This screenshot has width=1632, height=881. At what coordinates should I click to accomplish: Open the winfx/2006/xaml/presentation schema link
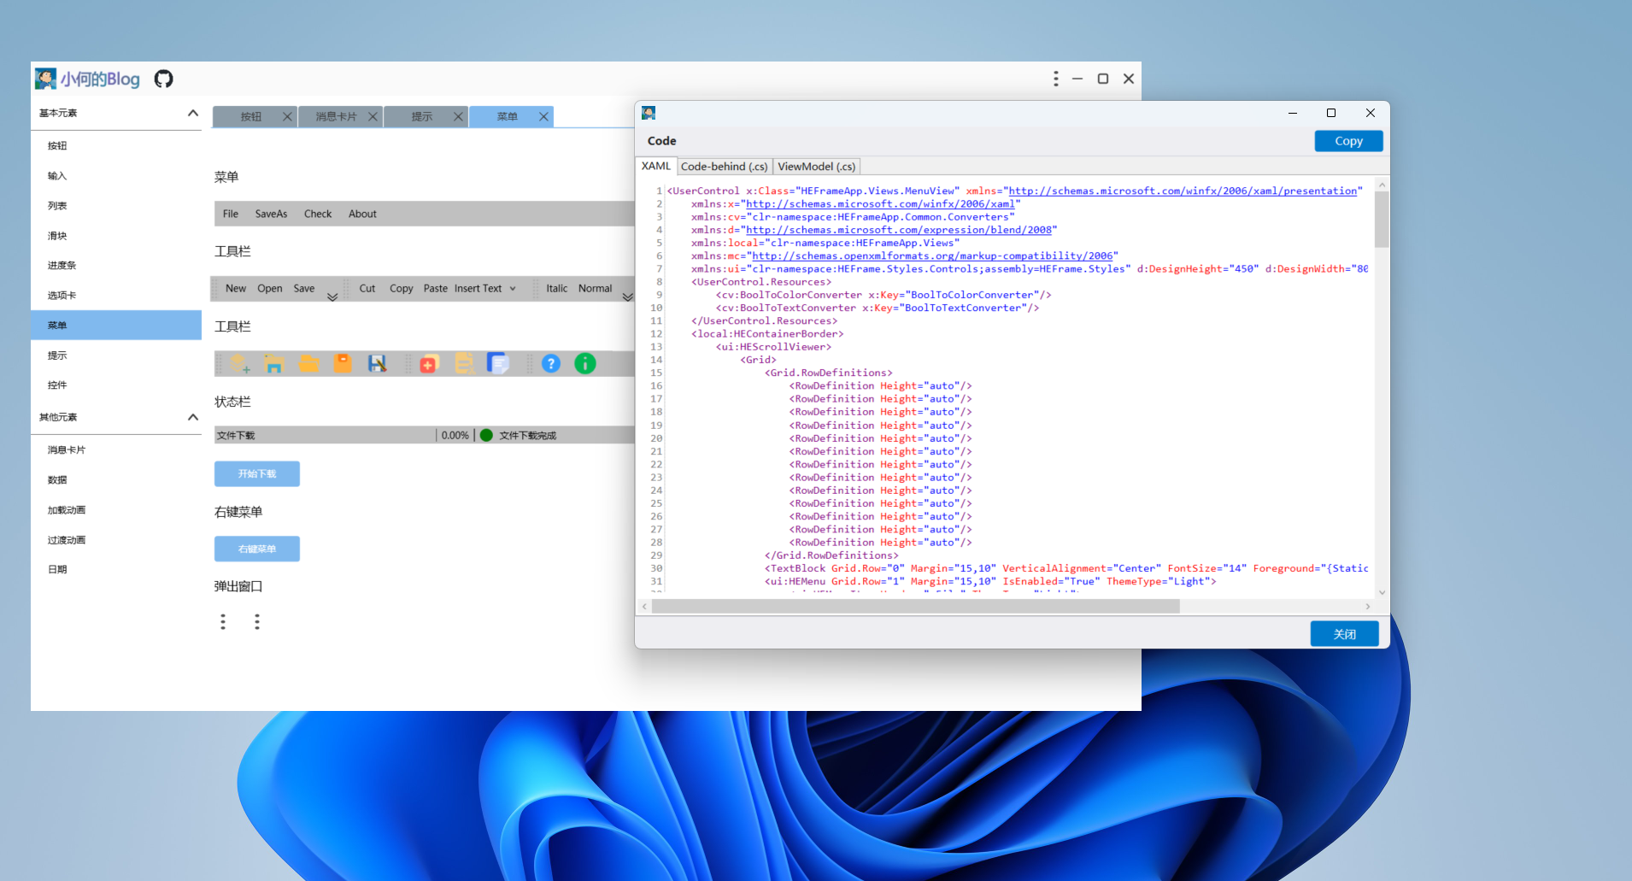coord(1183,191)
